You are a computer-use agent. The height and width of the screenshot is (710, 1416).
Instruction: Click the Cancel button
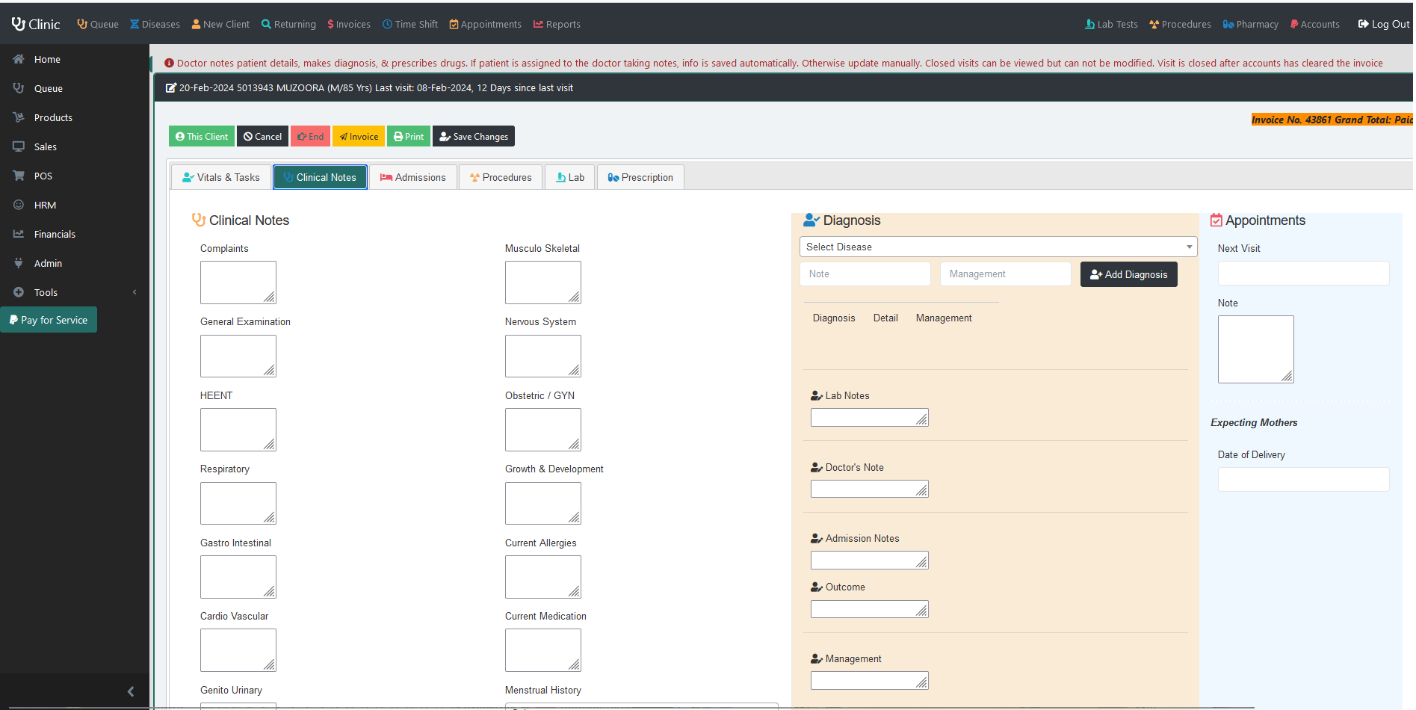pos(263,137)
